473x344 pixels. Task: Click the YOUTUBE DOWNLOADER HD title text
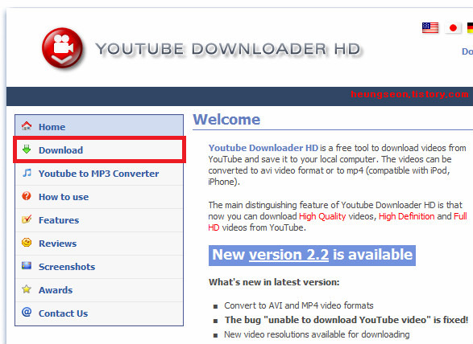click(228, 49)
